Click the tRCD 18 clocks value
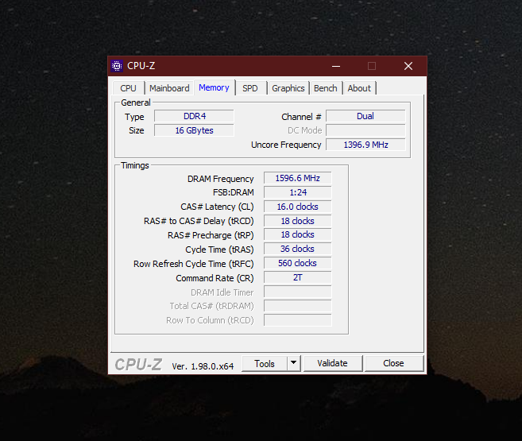Image resolution: width=522 pixels, height=441 pixels. tap(298, 221)
